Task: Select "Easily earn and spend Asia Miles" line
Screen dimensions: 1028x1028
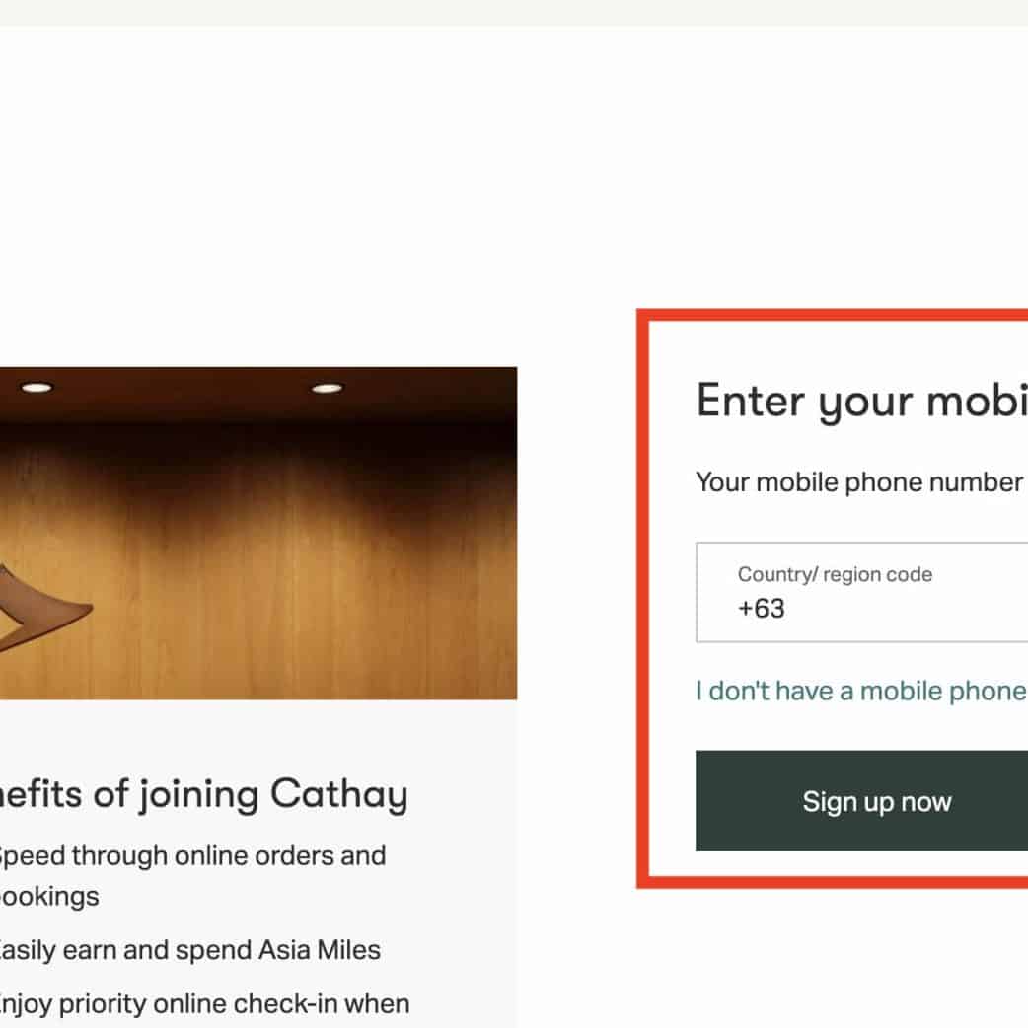Action: pyautogui.click(x=189, y=950)
